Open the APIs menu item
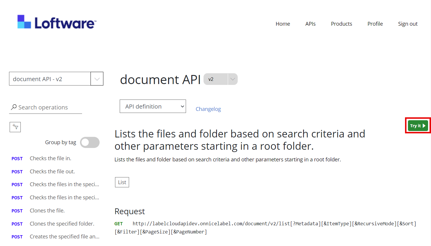Image resolution: width=431 pixels, height=246 pixels. coord(310,24)
